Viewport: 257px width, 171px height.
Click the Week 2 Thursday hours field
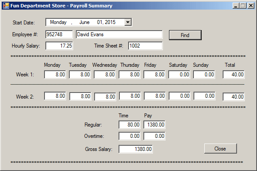click(x=130, y=96)
